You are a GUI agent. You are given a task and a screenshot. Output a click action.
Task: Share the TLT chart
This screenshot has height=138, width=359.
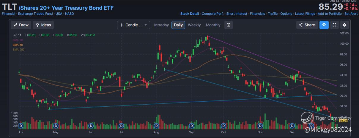tap(307, 25)
